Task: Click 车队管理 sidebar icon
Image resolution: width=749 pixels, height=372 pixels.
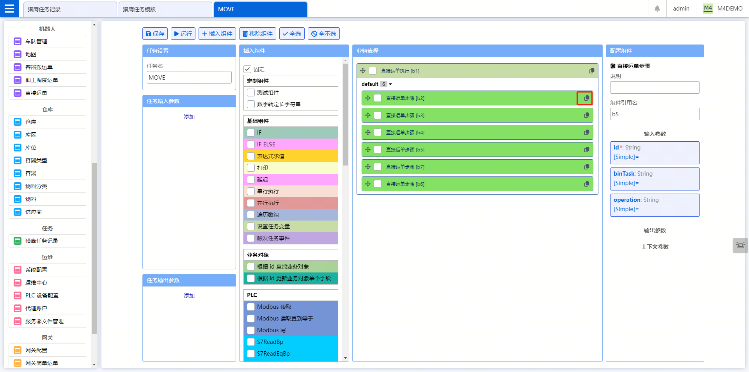Action: pos(18,41)
